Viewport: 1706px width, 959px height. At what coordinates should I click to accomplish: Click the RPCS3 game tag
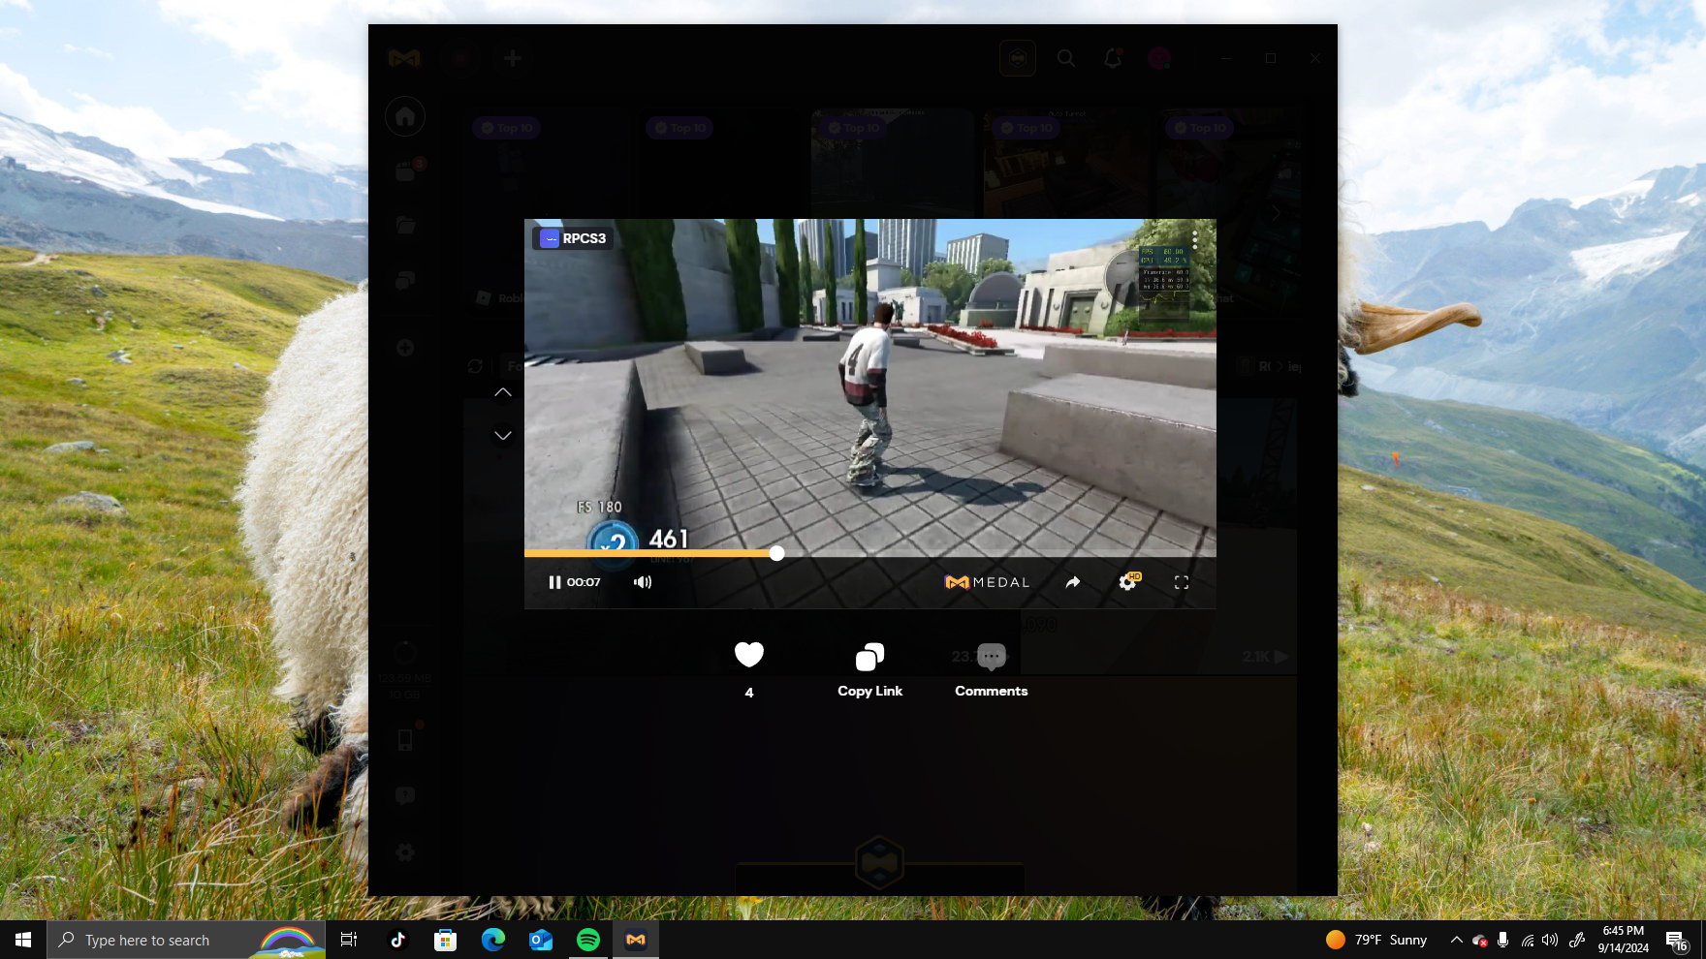point(574,238)
